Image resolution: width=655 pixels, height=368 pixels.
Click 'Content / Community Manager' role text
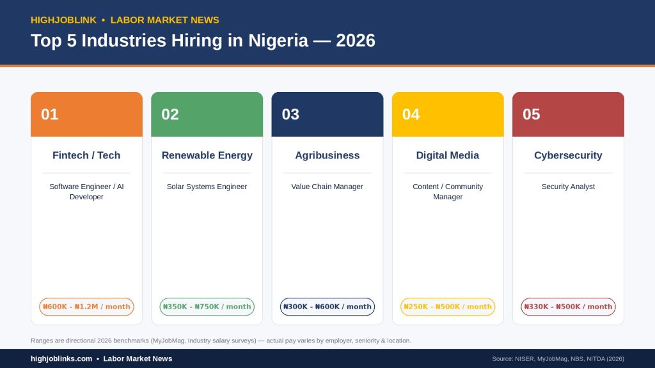(x=448, y=192)
